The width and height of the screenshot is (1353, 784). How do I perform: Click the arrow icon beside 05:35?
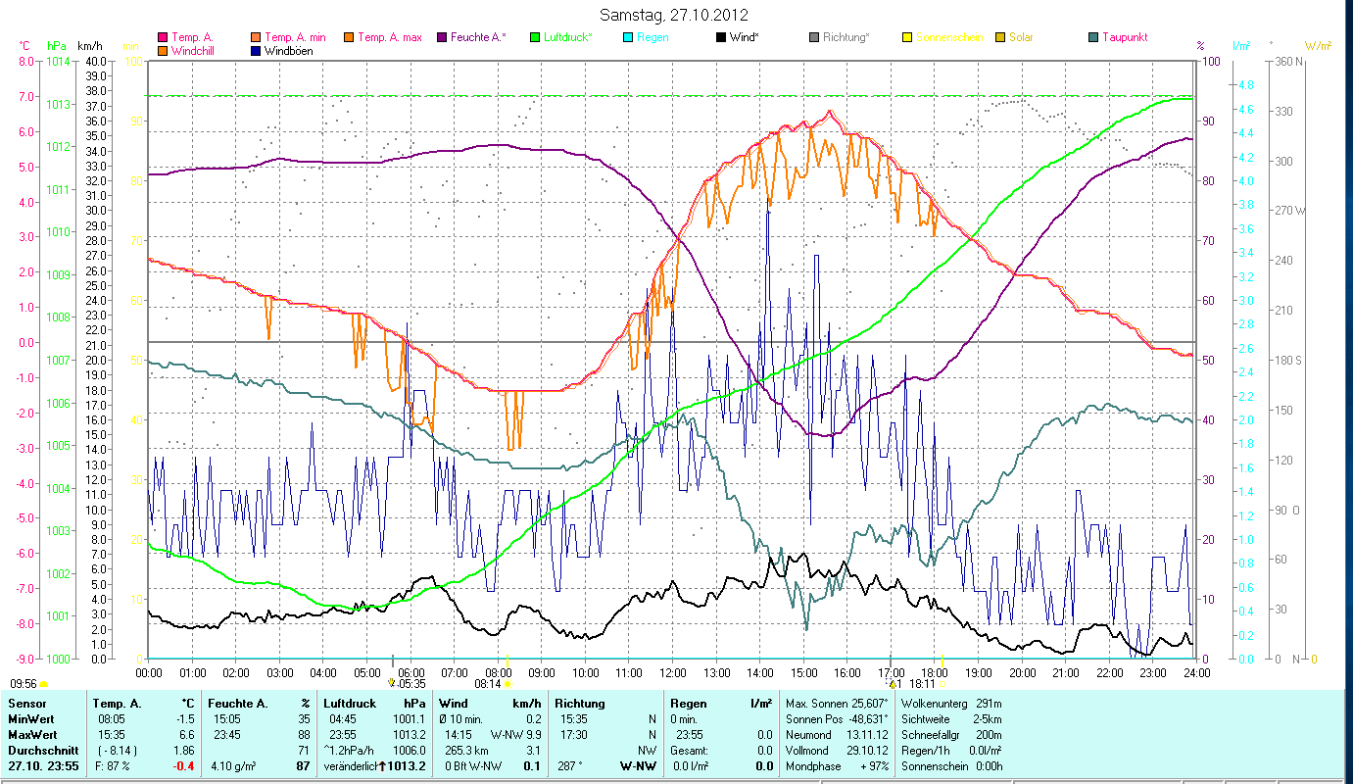(393, 683)
